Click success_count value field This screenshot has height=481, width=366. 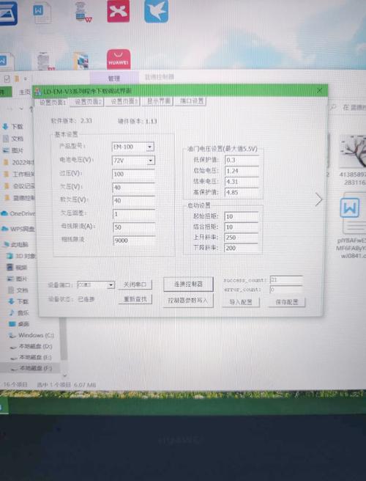point(286,280)
